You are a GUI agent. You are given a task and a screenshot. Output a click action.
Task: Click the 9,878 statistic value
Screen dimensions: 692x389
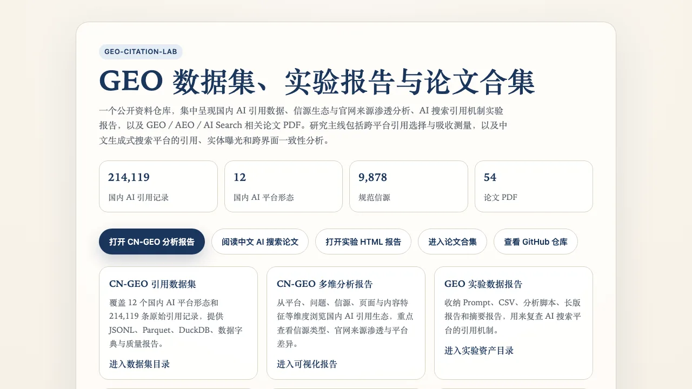click(x=372, y=177)
